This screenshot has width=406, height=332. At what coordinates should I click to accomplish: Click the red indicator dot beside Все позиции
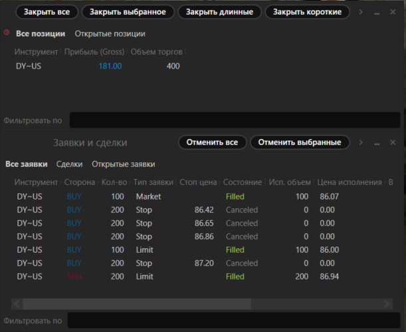(x=7, y=33)
